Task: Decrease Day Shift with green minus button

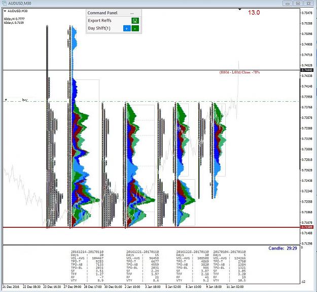Action: point(135,28)
